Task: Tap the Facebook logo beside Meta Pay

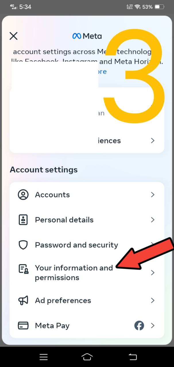Action: 139,326
